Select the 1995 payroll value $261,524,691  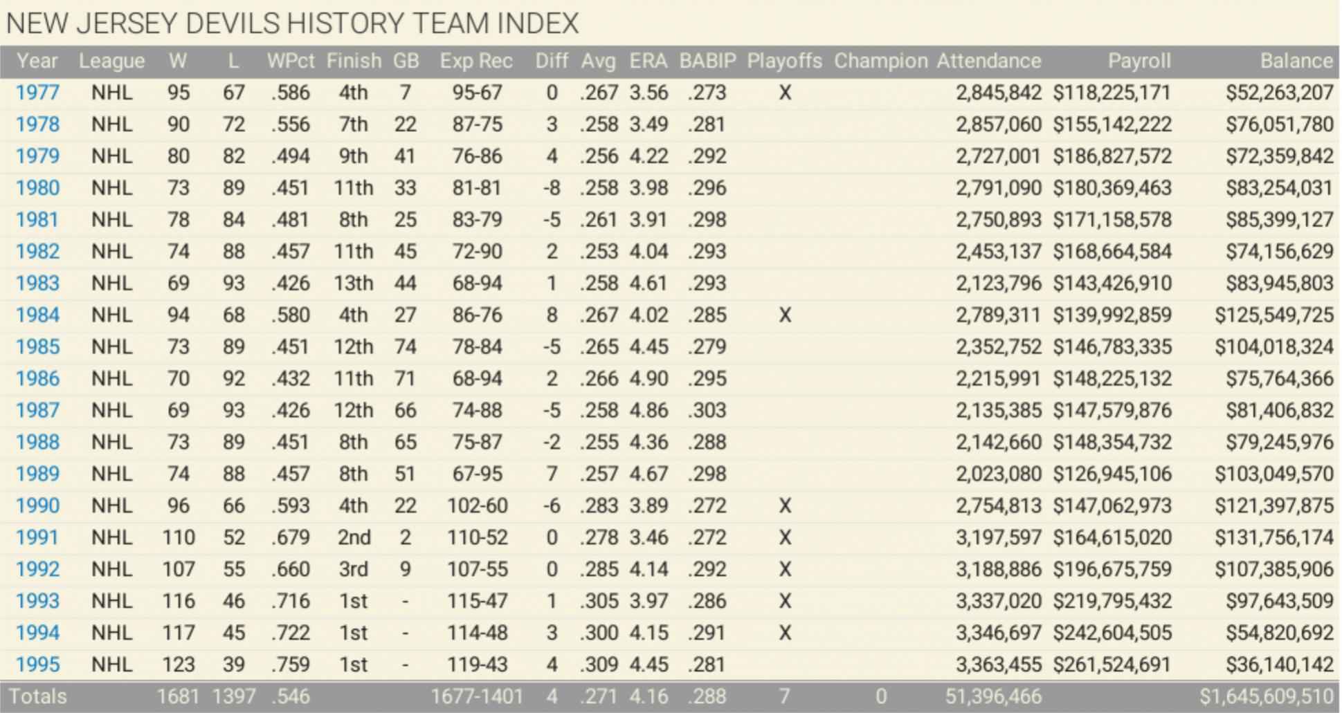point(1112,665)
